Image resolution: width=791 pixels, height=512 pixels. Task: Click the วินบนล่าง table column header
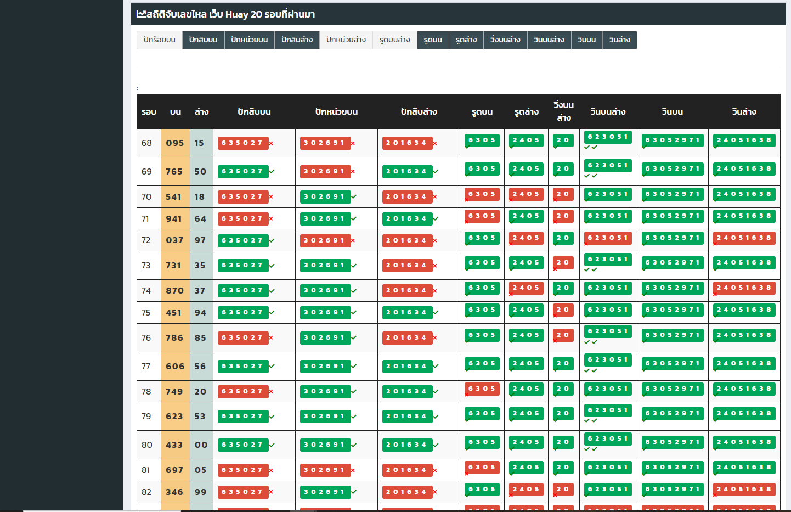point(608,111)
